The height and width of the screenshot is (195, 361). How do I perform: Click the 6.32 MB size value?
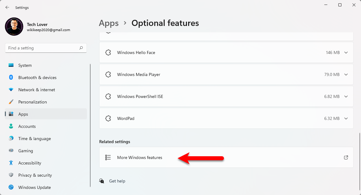click(332, 118)
